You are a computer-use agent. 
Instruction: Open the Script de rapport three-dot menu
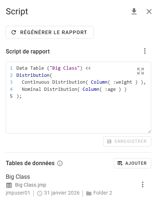[x=145, y=51]
